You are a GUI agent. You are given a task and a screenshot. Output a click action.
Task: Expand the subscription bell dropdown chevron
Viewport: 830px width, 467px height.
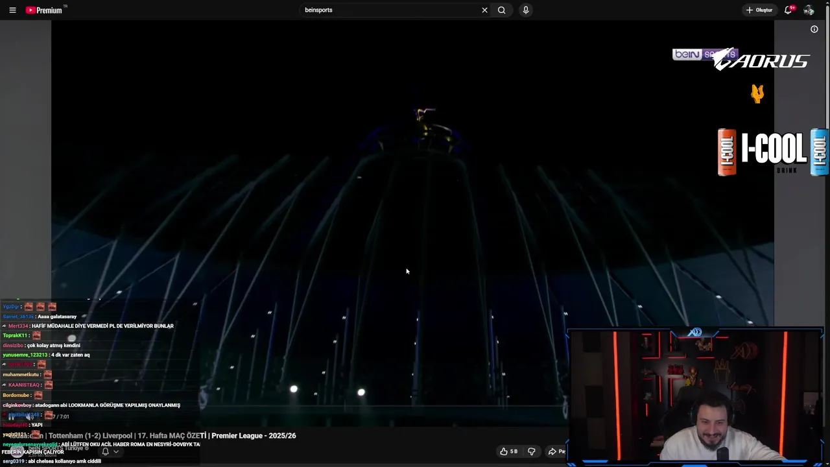116,451
